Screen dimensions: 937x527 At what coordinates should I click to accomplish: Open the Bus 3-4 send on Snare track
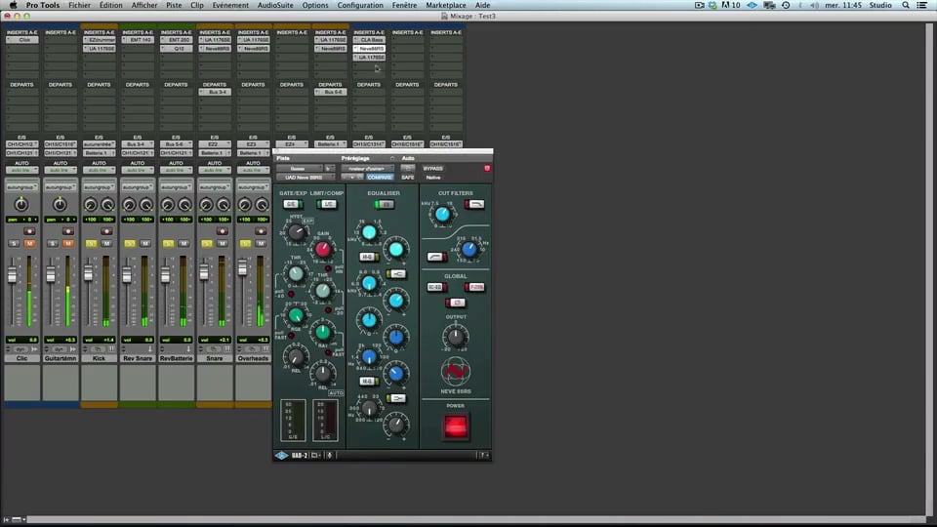[x=215, y=92]
